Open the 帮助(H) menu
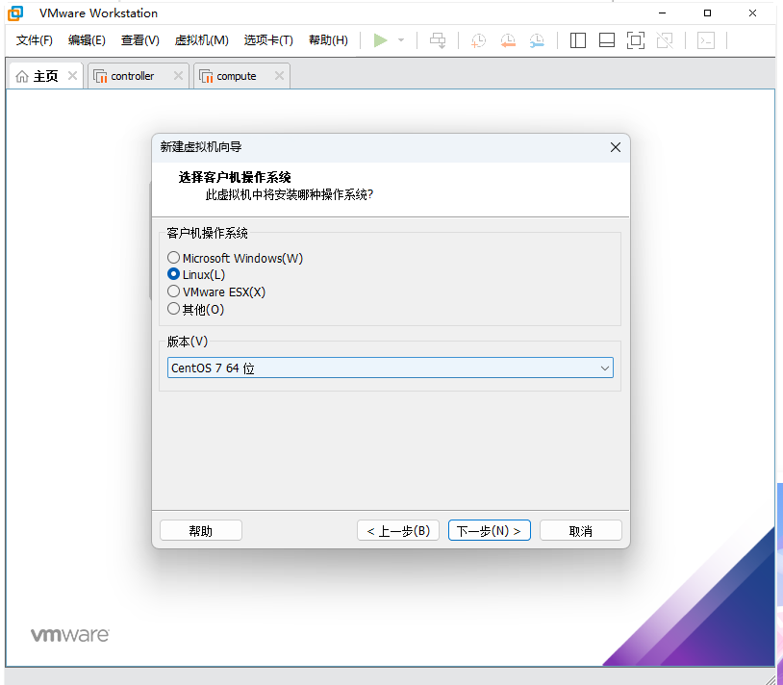 click(328, 40)
